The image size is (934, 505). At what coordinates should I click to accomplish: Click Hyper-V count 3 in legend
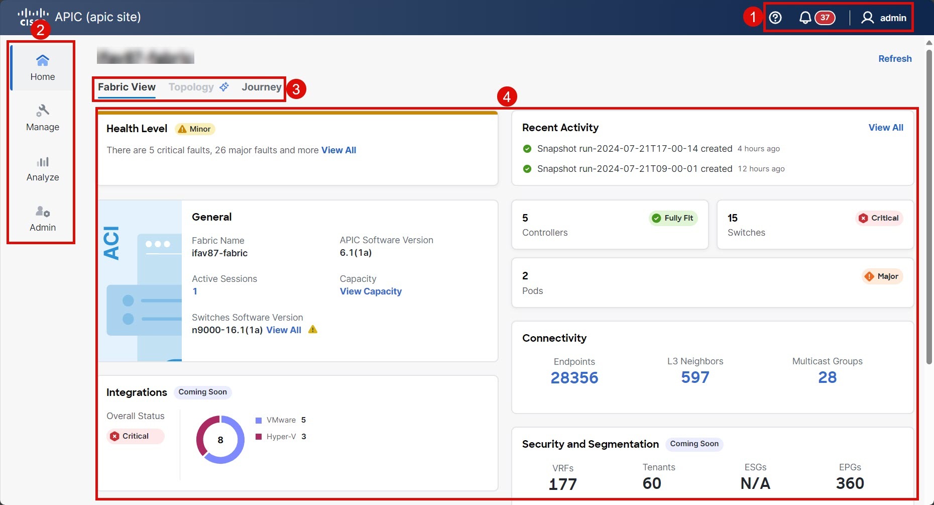[x=304, y=437]
